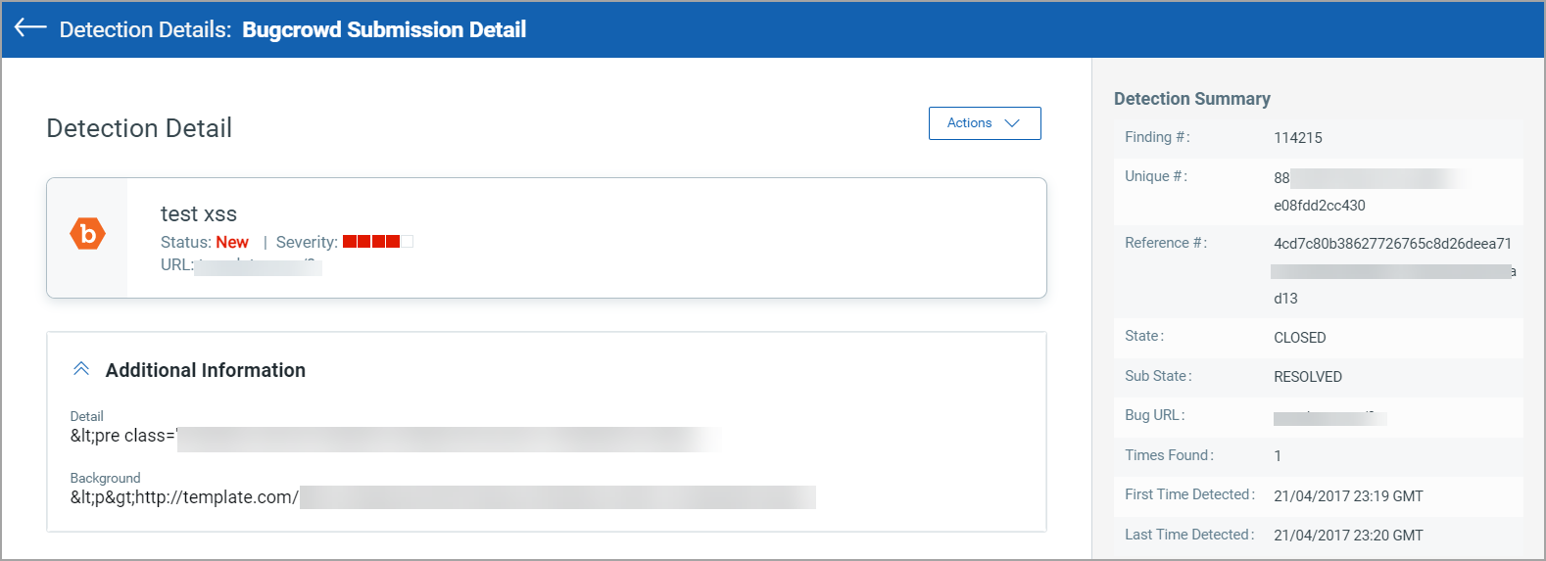Click the Detection Summary panel heading

[x=1192, y=99]
